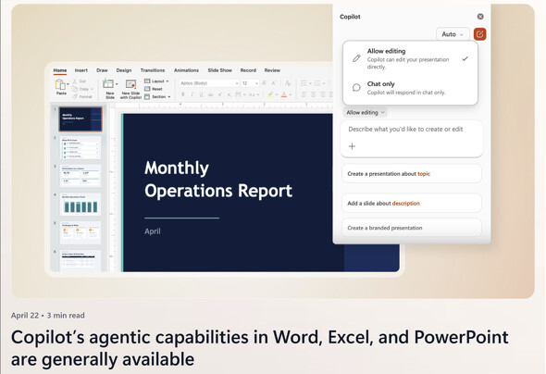Click the orange new chat compose icon

480,34
